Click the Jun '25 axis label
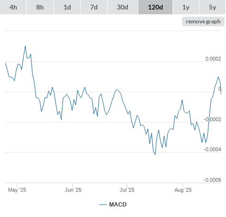Viewport: 226px width, 217px height. coord(73,190)
